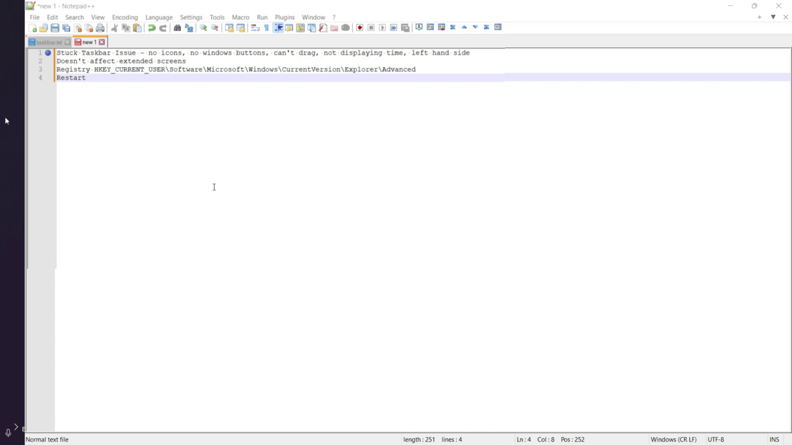Viewport: 792px width, 445px height.
Task: Close the new 1 tab
Action: [x=103, y=43]
